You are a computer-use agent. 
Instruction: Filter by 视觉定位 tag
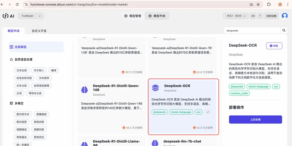pyautogui.click(x=39, y=137)
